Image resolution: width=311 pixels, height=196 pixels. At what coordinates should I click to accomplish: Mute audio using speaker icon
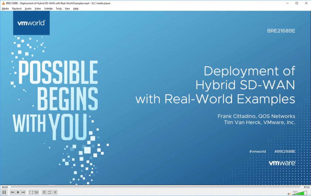289,193
